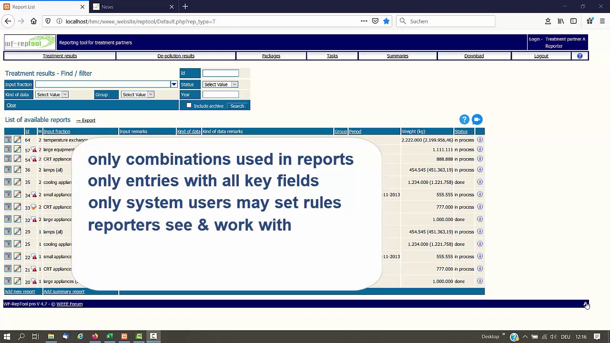Click the Clear filter link
The height and width of the screenshot is (343, 610).
(x=11, y=105)
